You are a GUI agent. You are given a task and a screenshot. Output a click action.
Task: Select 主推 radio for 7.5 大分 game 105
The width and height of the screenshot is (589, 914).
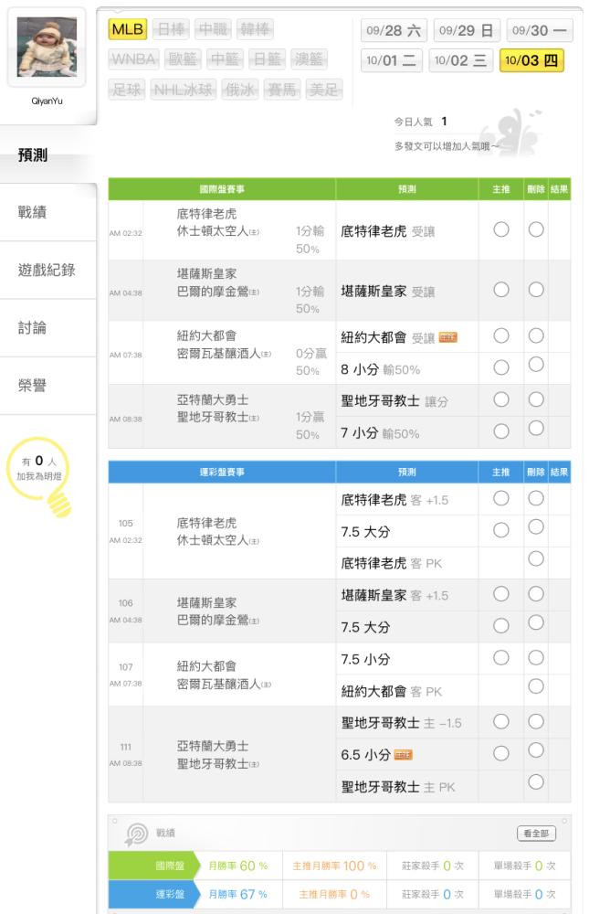[500, 529]
